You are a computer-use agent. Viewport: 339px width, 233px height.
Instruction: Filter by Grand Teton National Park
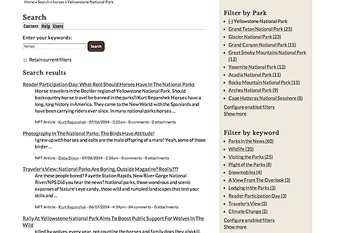tap(260, 29)
